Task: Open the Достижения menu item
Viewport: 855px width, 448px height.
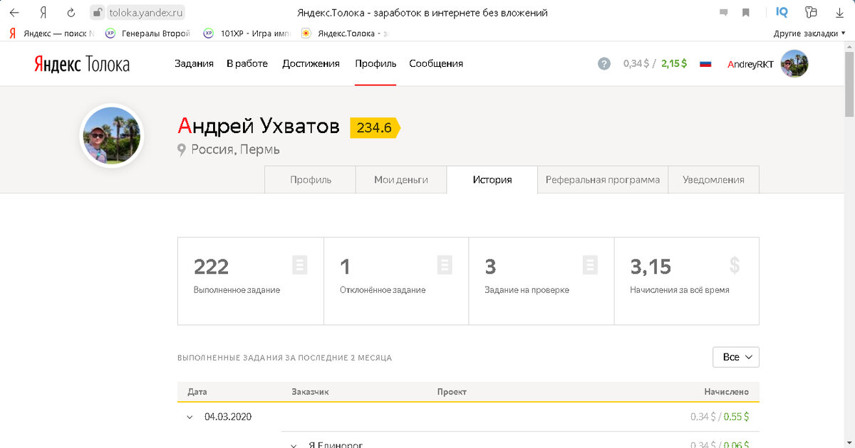Action: coord(311,63)
